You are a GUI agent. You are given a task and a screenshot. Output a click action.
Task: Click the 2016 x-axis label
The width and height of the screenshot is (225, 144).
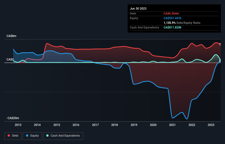pyautogui.click(x=76, y=125)
